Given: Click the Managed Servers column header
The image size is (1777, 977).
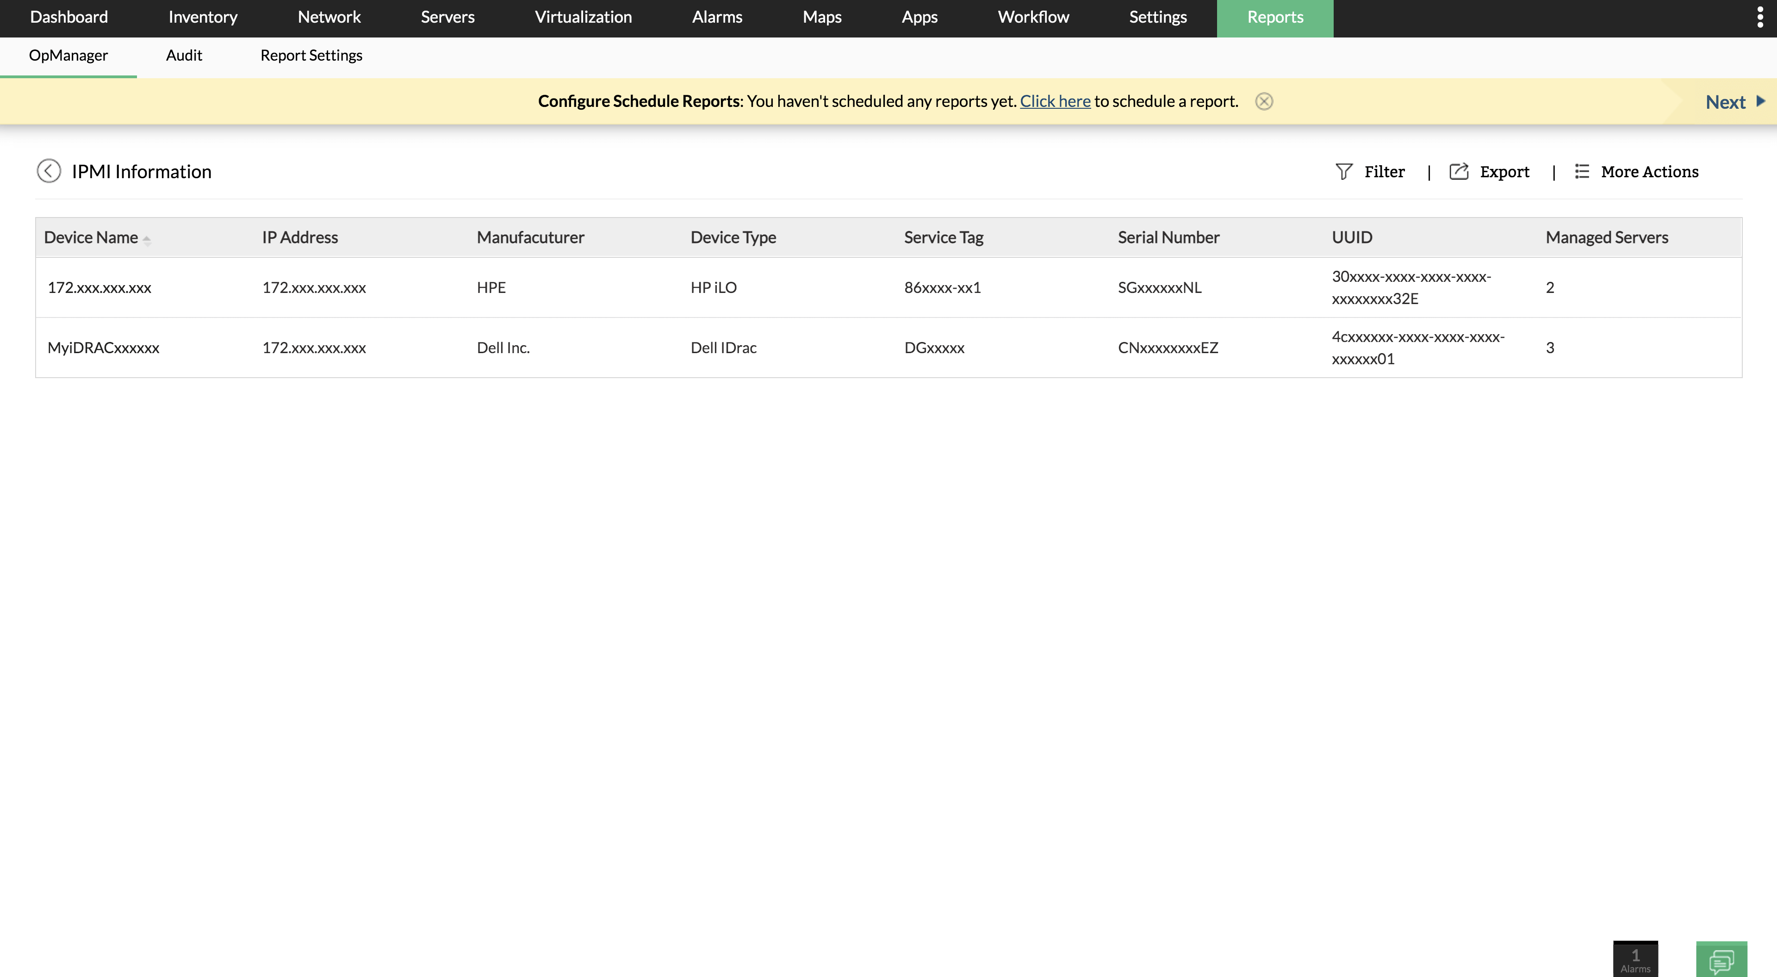Looking at the screenshot, I should tap(1607, 237).
